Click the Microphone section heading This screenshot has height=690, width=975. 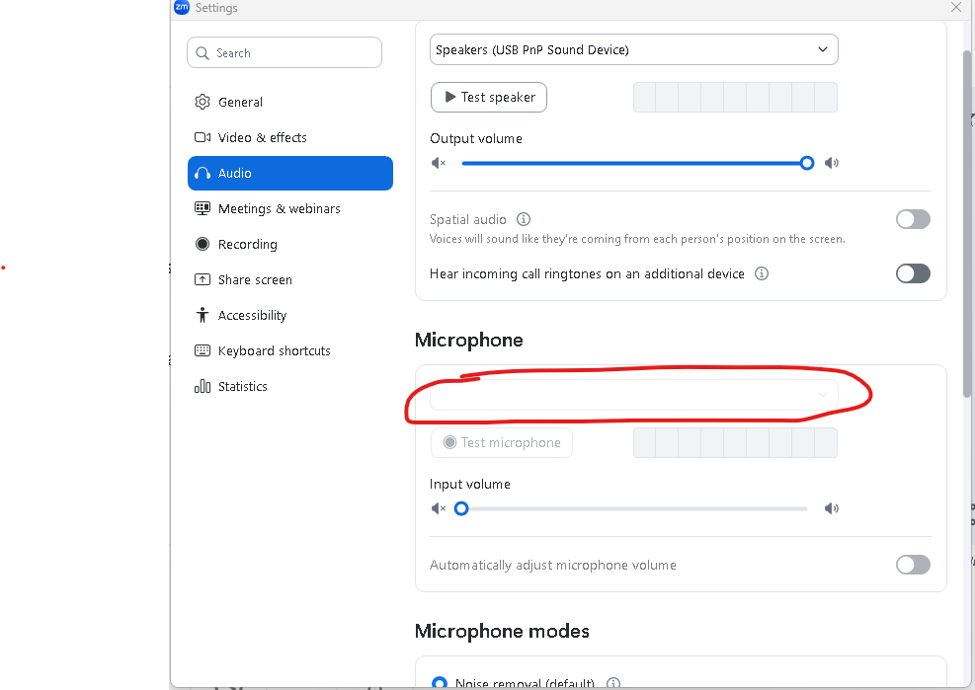(x=469, y=340)
